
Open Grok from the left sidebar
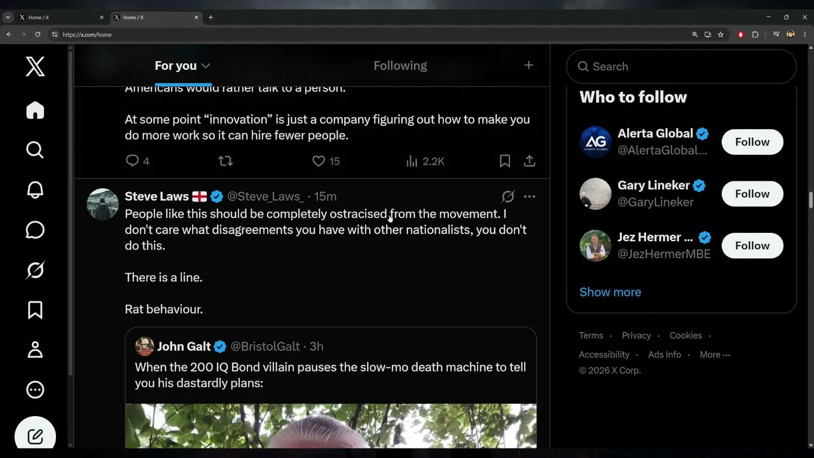click(x=35, y=270)
